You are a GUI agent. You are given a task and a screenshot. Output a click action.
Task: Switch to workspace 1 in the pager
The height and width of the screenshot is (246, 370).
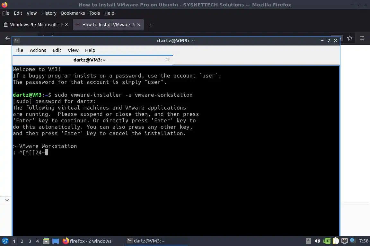click(14, 241)
